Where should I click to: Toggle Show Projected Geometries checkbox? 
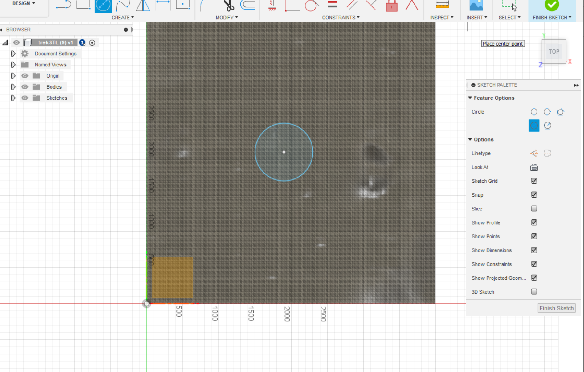(534, 278)
